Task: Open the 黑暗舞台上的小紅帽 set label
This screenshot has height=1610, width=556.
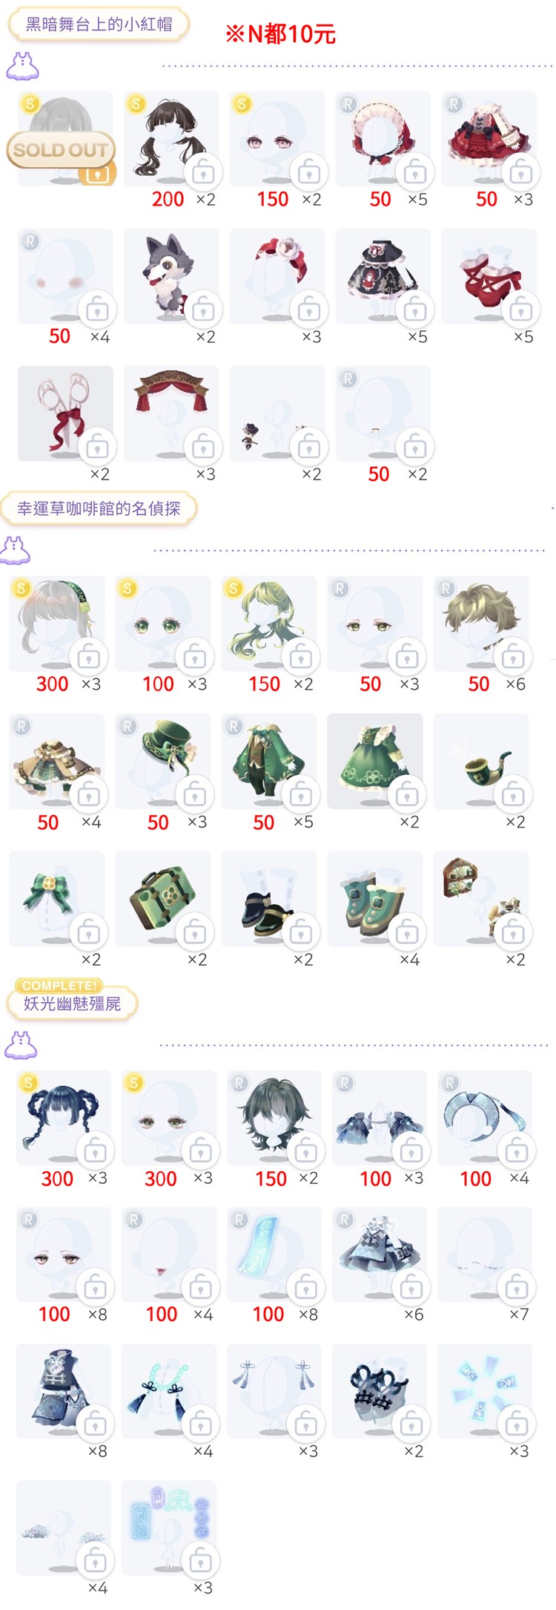Action: [99, 24]
